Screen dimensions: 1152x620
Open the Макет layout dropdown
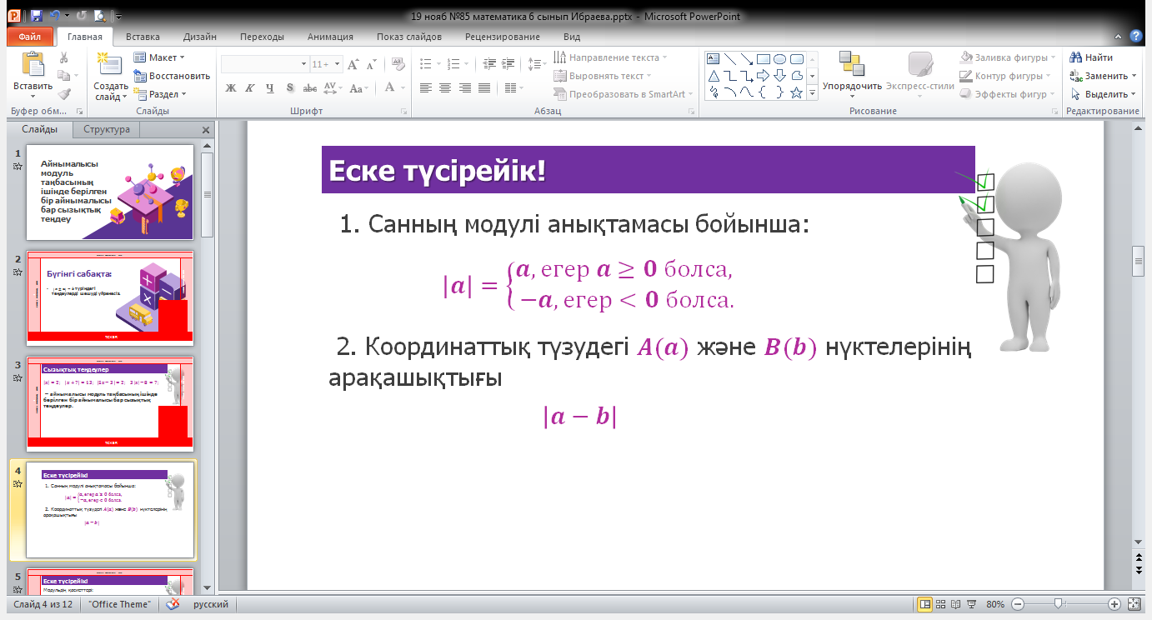[x=159, y=57]
